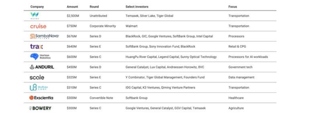
Task: Click the Cruise company logo
Action: click(38, 26)
